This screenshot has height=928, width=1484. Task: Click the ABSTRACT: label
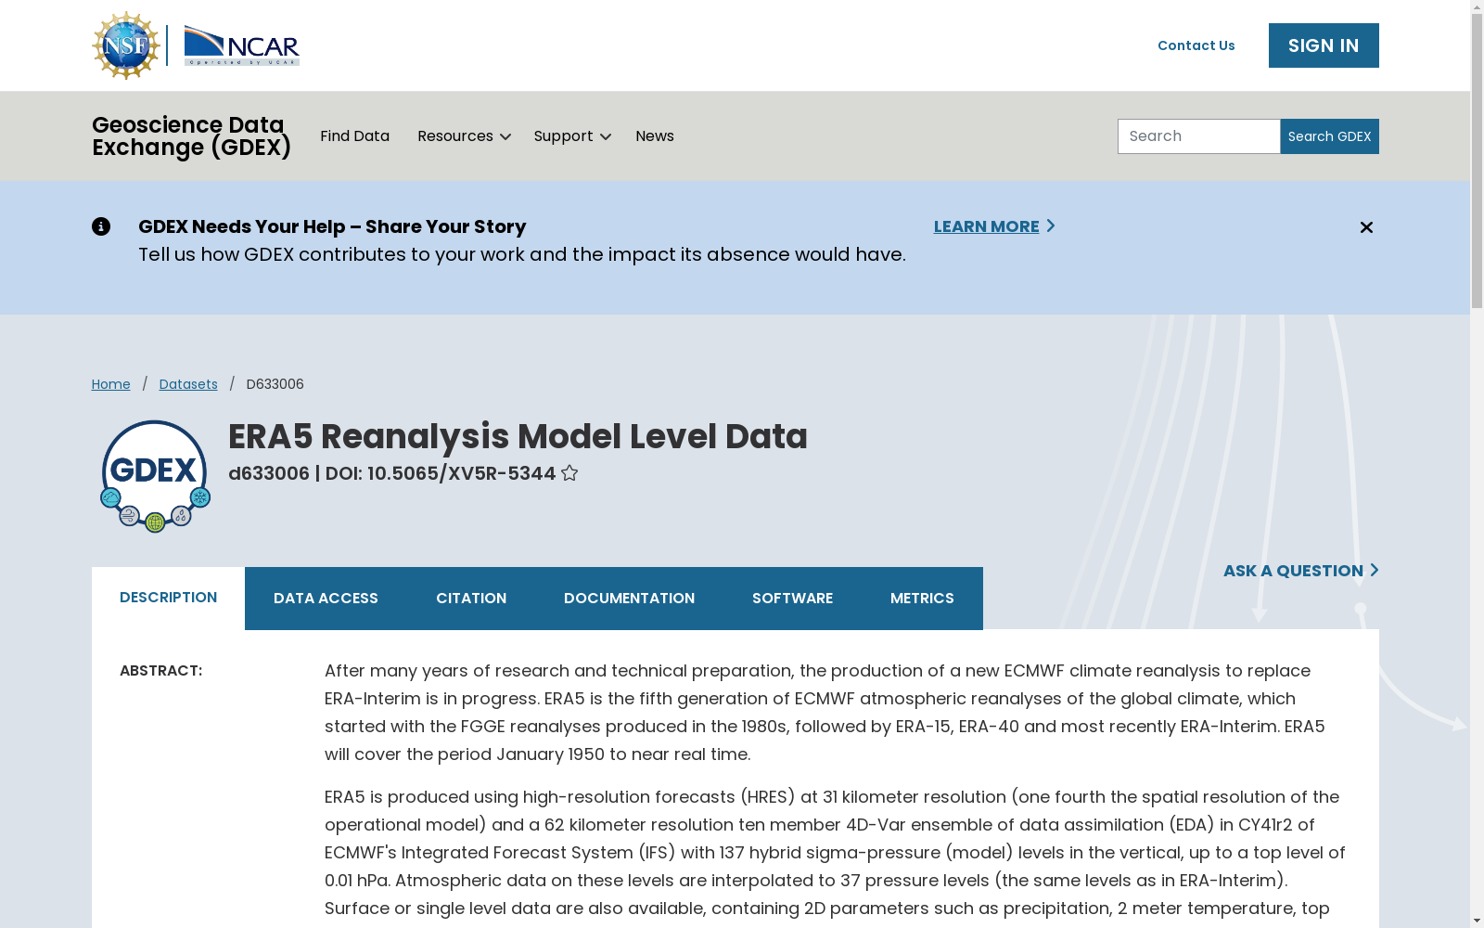161,670
